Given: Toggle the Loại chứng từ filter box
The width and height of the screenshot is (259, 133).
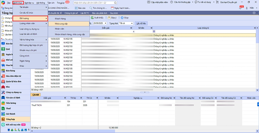Looking at the screenshot, I should point(154,31).
